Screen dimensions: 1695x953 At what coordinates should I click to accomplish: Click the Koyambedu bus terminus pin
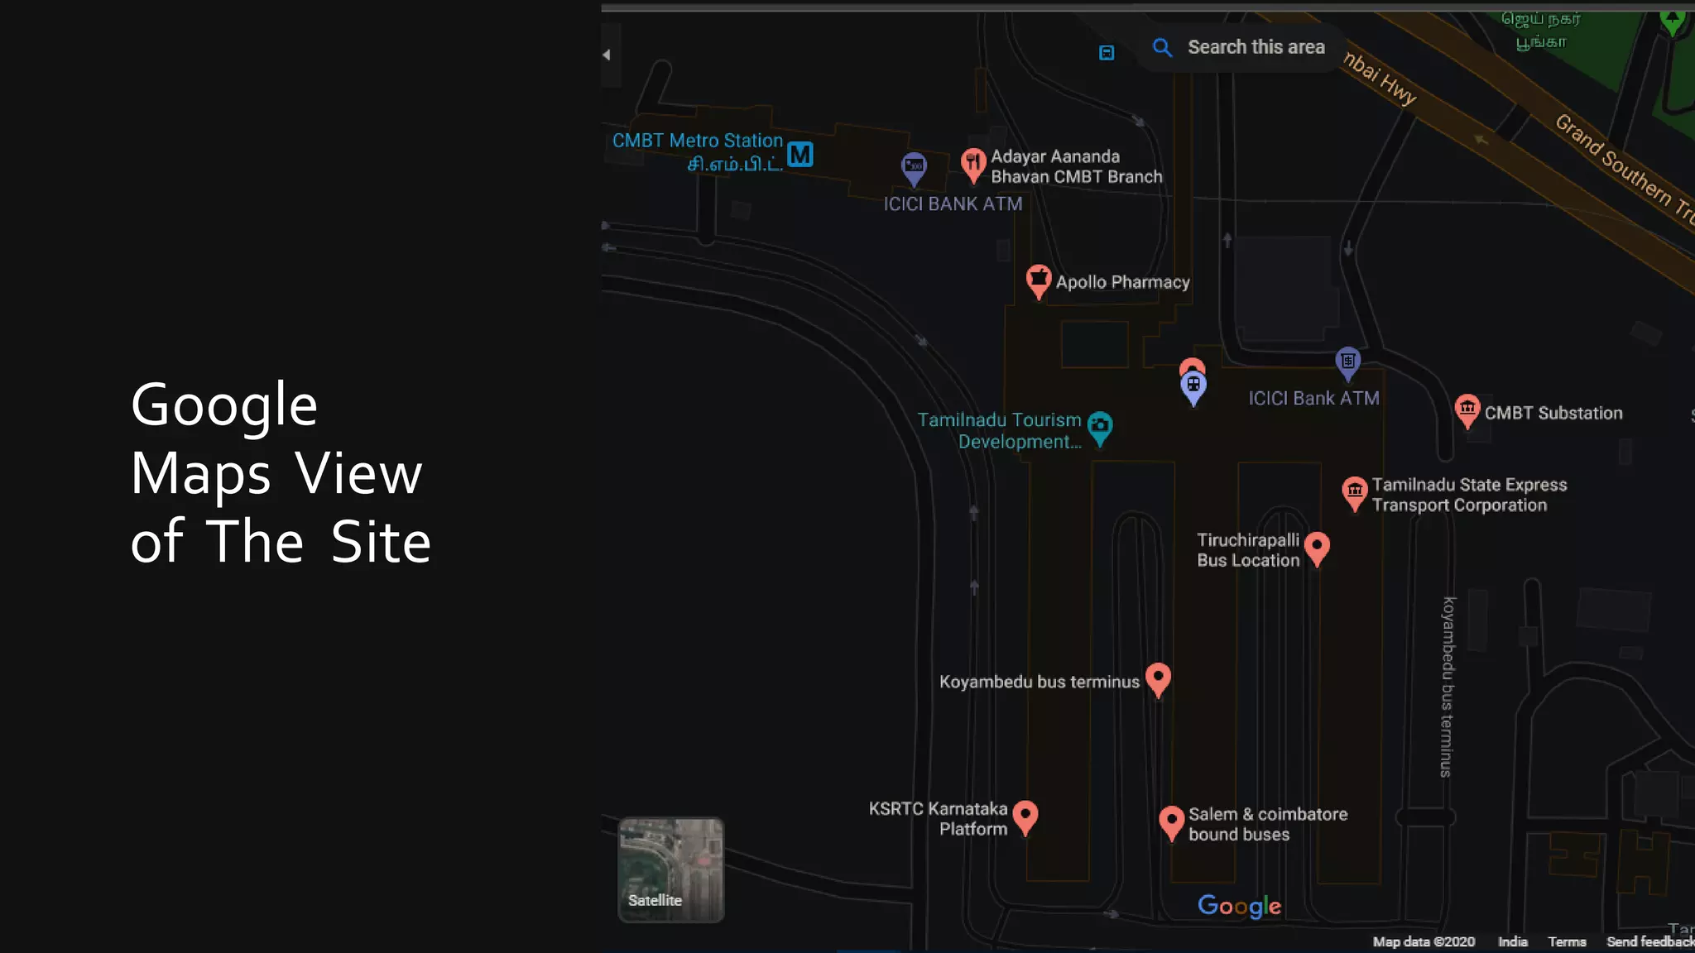pyautogui.click(x=1158, y=678)
